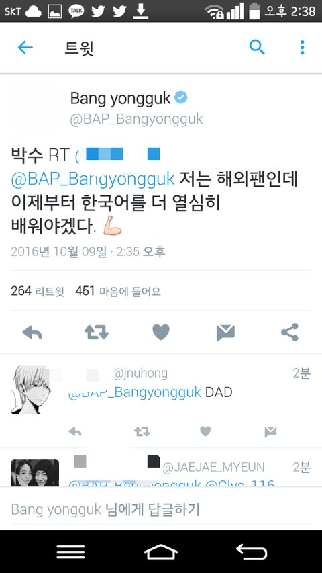Open the three-dot overflow menu
Viewport: 322px width, 573px height.
click(x=303, y=48)
